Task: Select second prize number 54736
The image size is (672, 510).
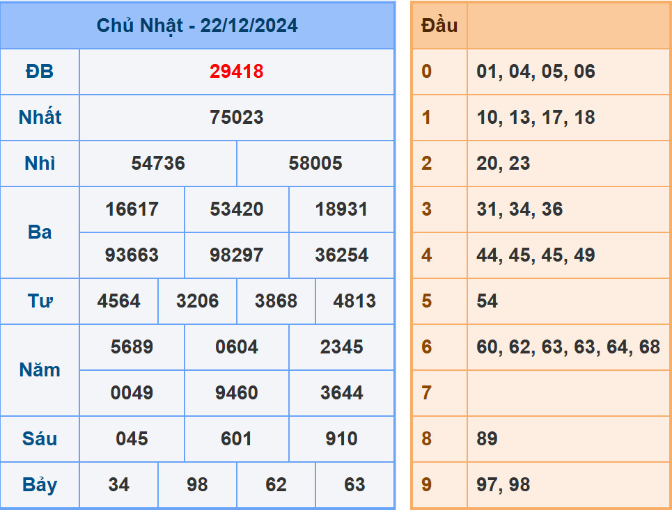Action: click(x=158, y=164)
